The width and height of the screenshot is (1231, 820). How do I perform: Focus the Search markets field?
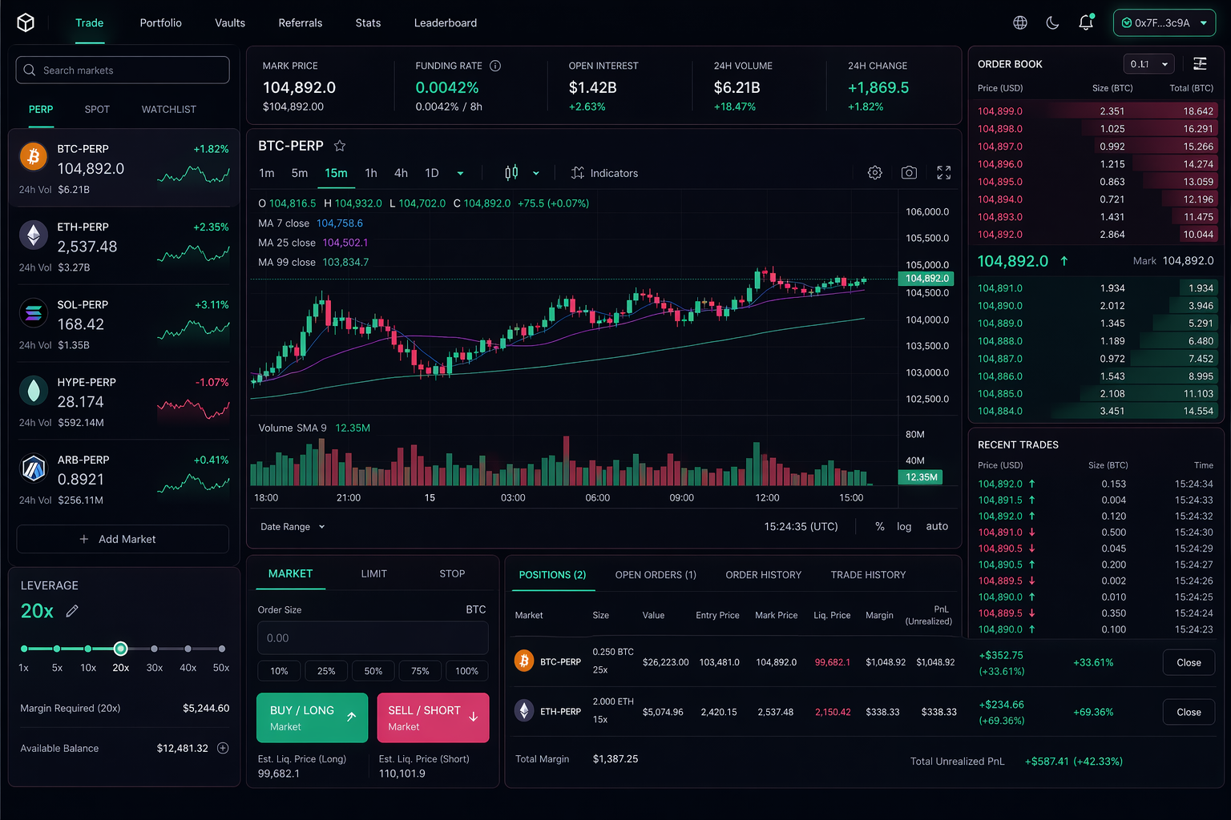(123, 70)
